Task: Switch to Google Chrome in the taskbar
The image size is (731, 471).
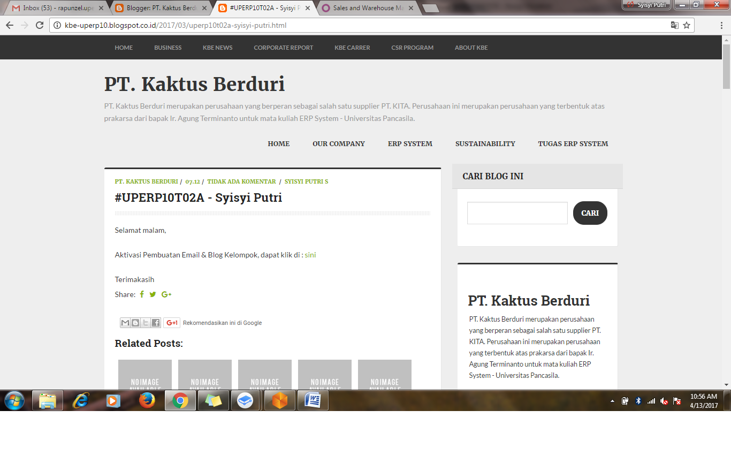Action: click(180, 400)
